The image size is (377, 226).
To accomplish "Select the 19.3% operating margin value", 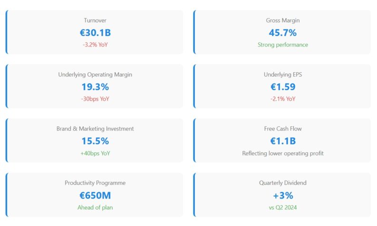I will 95,87.
